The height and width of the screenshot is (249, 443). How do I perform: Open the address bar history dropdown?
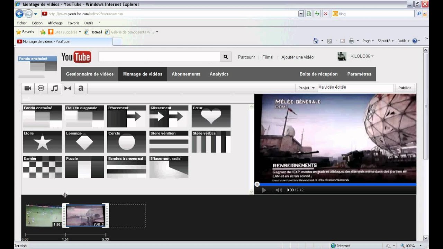[301, 14]
